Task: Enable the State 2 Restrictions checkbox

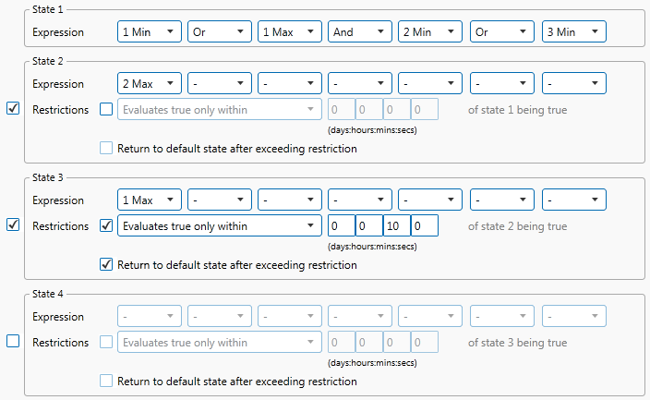Action: point(106,110)
